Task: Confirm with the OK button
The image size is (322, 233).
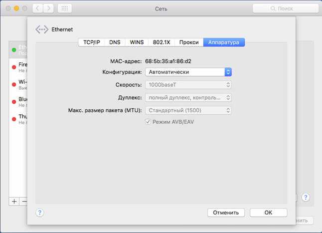Action: click(x=268, y=213)
